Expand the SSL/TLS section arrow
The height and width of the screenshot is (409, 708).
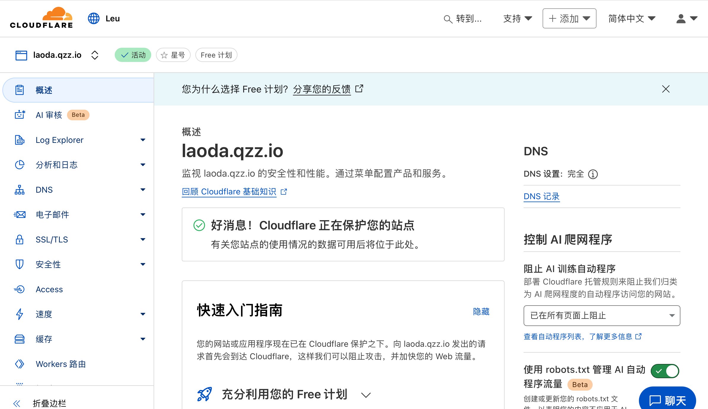143,239
